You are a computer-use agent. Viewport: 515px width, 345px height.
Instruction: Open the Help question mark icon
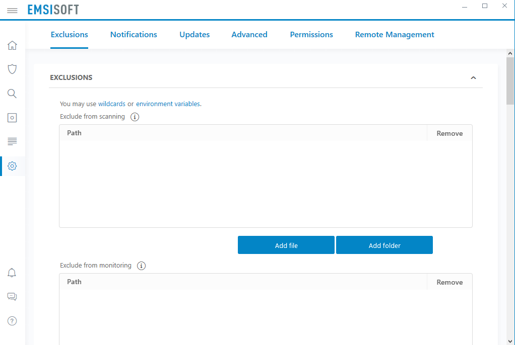[12, 321]
